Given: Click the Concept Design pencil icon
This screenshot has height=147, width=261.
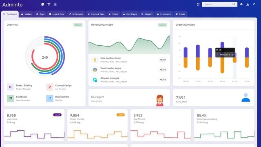Looking at the screenshot, I should 50,87.
